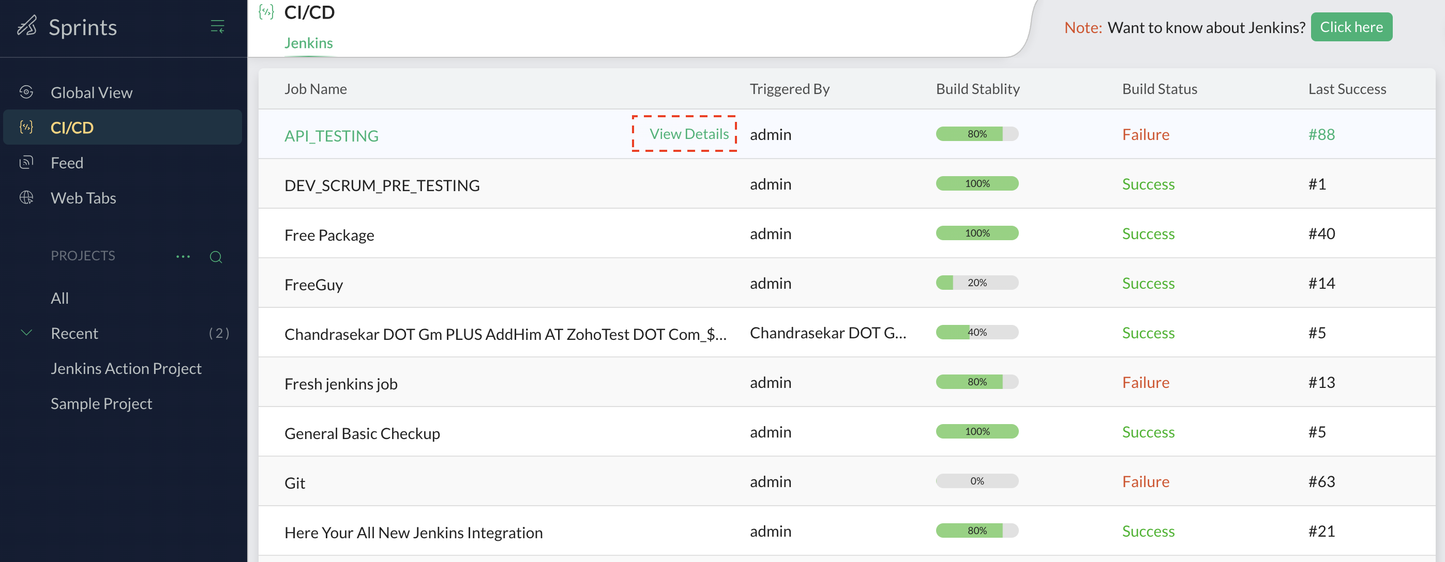Collapse the Recent projects chevron

[x=26, y=333]
